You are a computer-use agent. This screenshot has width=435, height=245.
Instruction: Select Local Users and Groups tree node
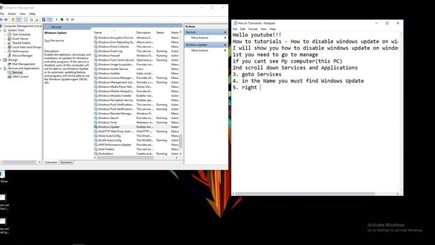point(27,47)
